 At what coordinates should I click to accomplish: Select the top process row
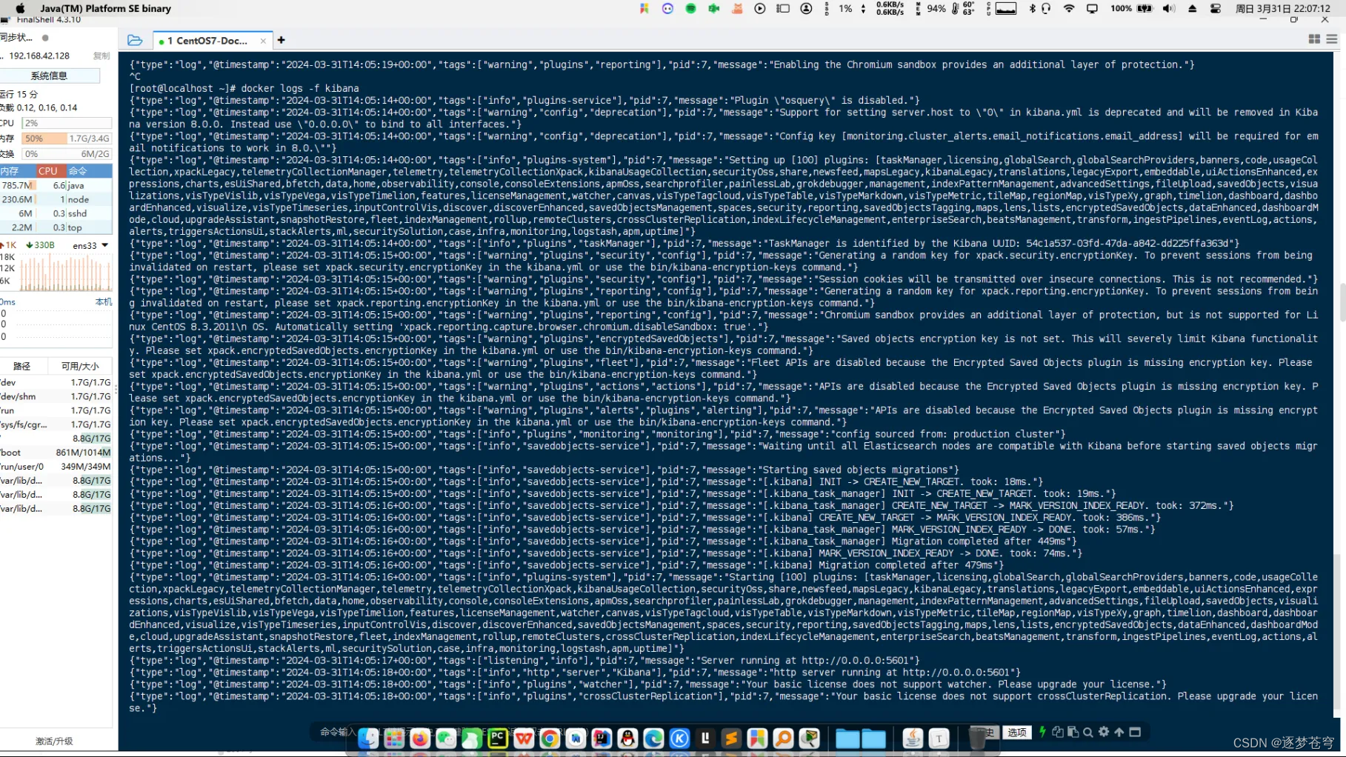56,227
